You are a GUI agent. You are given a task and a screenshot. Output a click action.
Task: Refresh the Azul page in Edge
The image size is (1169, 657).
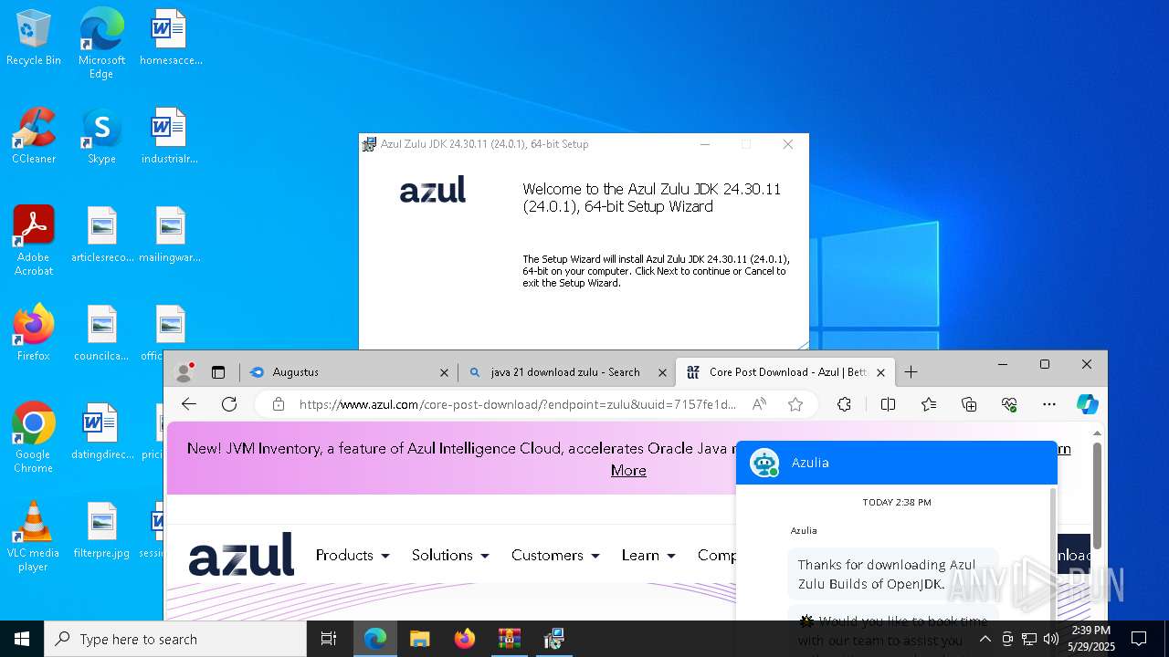pos(229,404)
